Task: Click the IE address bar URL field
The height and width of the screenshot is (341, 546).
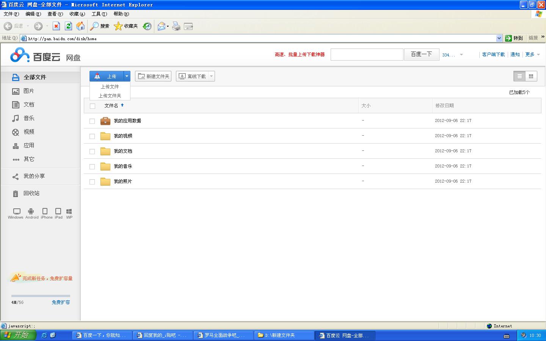Action: click(262, 38)
